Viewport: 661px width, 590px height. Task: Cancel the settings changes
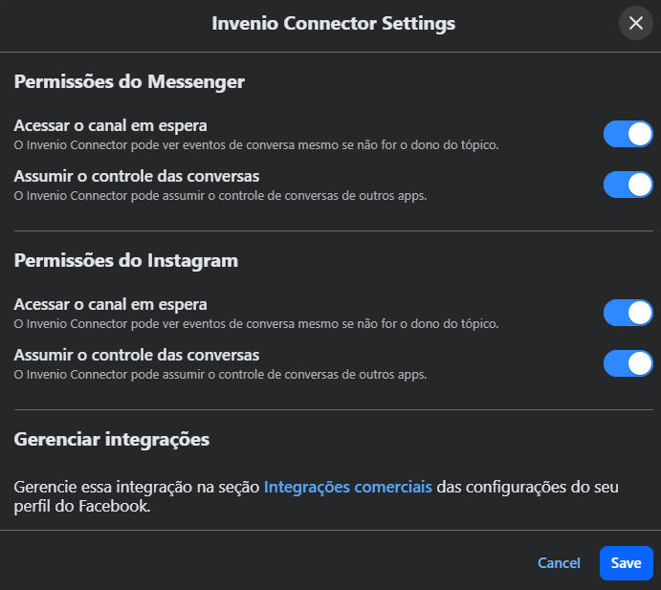click(559, 563)
